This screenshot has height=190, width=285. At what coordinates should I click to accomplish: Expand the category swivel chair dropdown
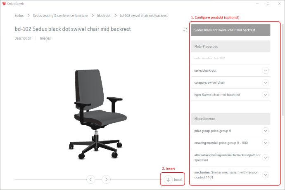coord(265,83)
